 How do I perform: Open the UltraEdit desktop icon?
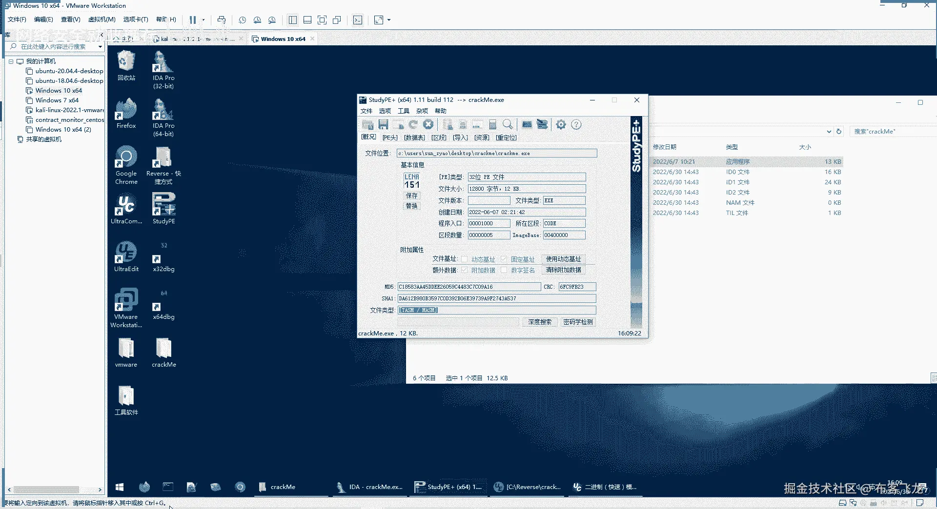coord(126,256)
